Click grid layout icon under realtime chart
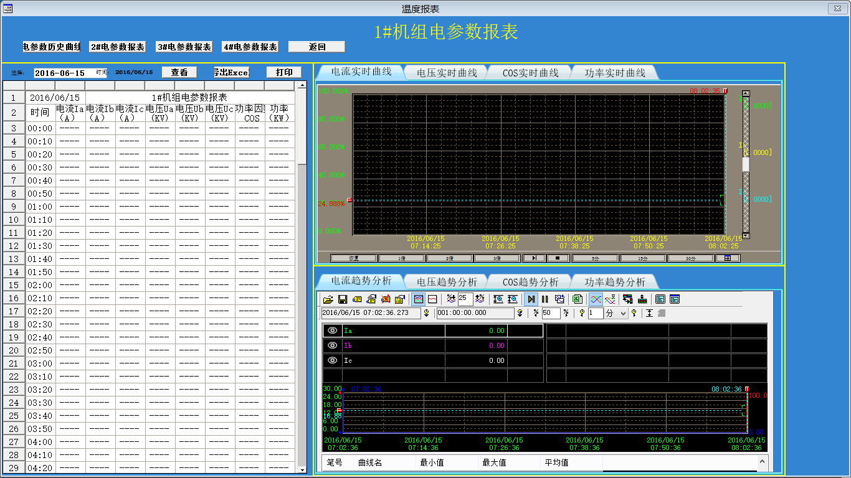 (728, 258)
